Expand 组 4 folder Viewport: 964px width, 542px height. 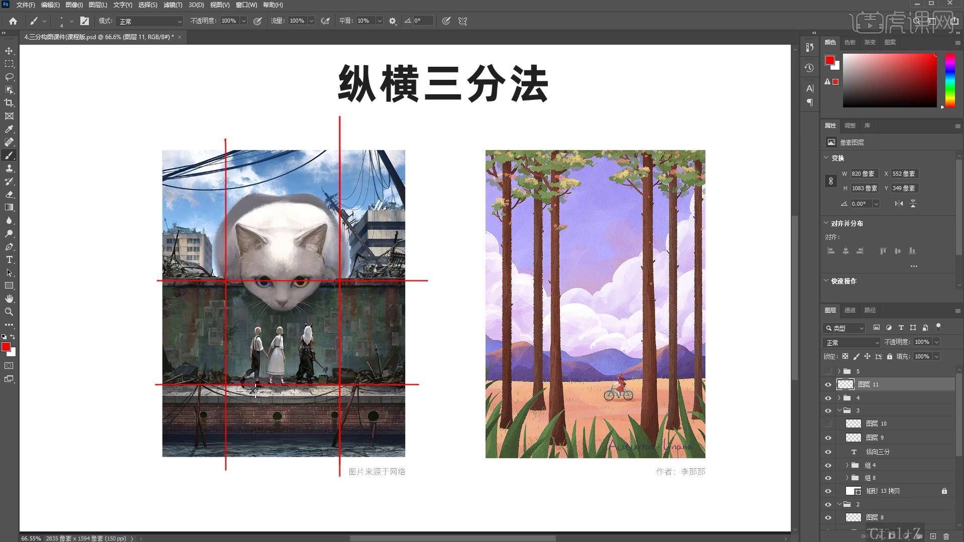(x=847, y=465)
